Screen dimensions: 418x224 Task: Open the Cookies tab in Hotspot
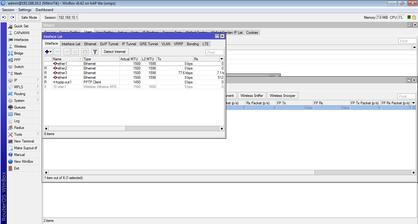tap(252, 33)
